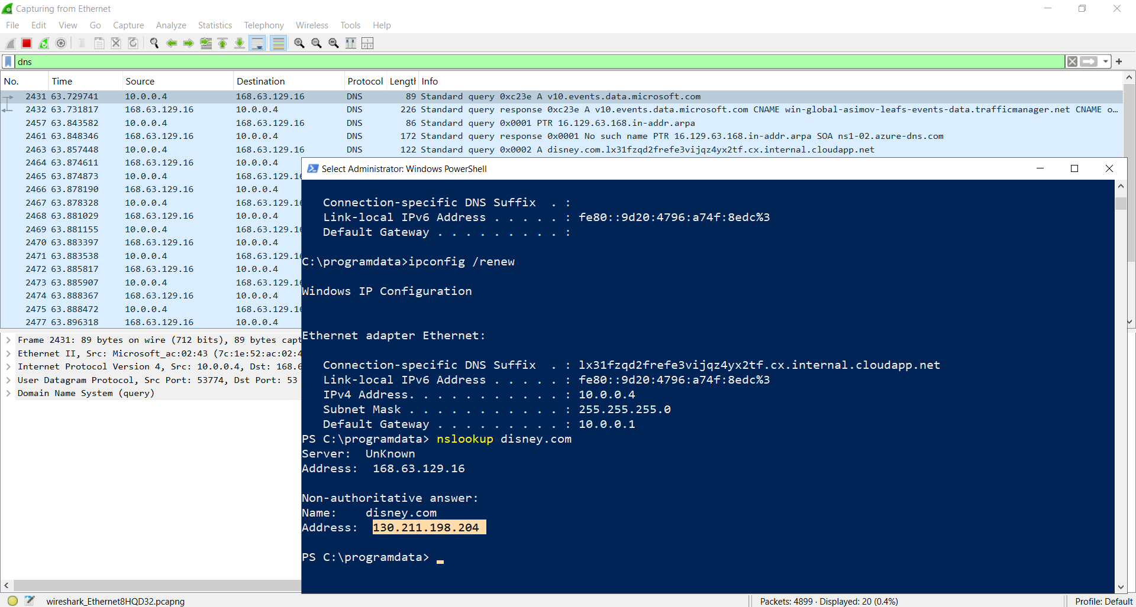Sort packets by Time column
This screenshot has height=607, width=1136.
(x=85, y=81)
